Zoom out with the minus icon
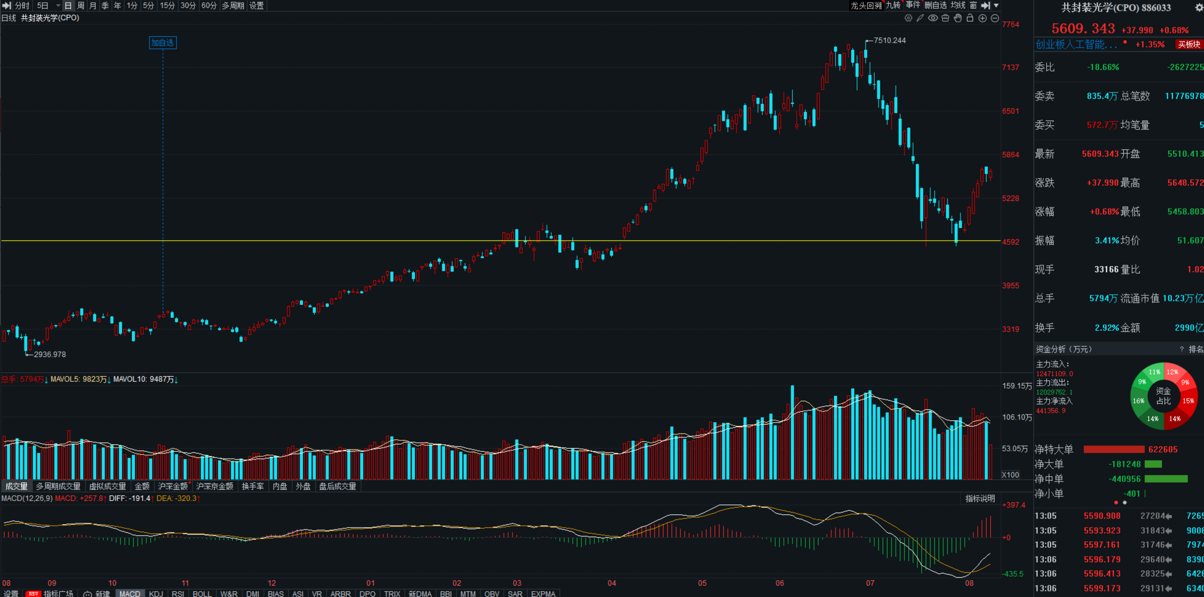Screen dimensions: 1204x597 (995, 18)
